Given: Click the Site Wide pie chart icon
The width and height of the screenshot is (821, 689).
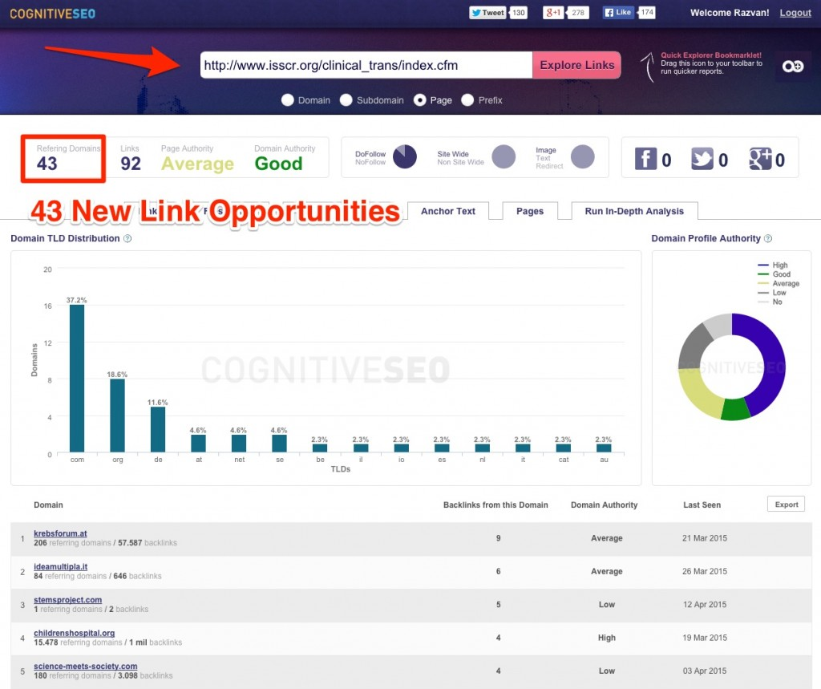Looking at the screenshot, I should pyautogui.click(x=504, y=156).
